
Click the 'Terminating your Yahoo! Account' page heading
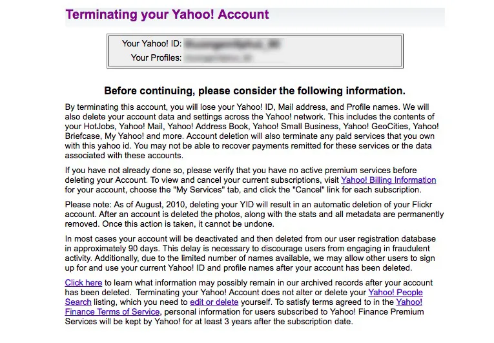point(167,15)
